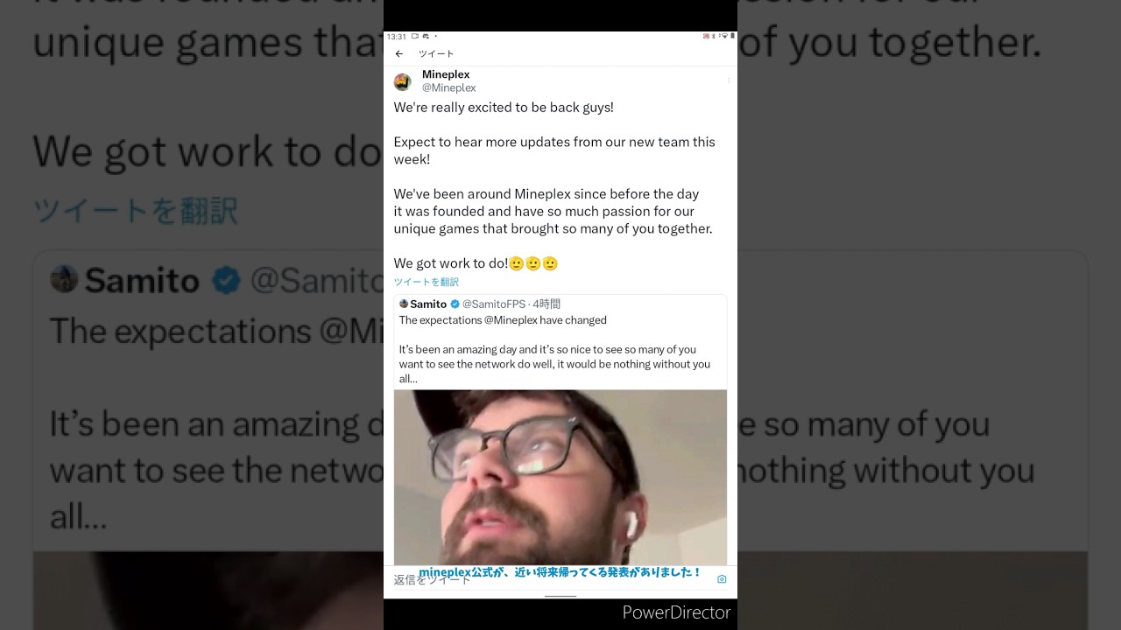Tap the battery icon in status bar
1121x630 pixels.
click(732, 36)
